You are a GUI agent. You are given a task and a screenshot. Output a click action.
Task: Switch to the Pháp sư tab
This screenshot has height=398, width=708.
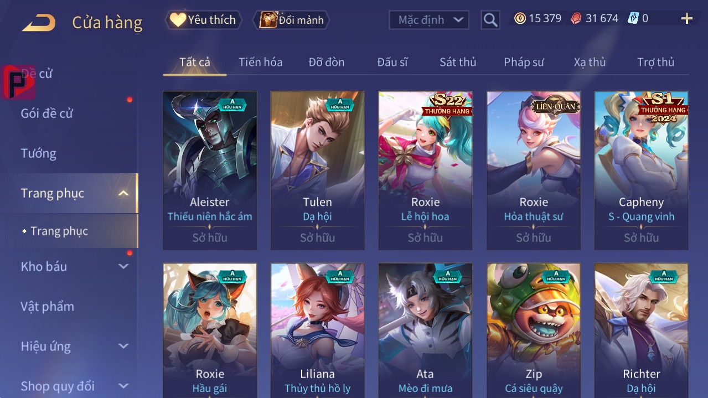[524, 62]
